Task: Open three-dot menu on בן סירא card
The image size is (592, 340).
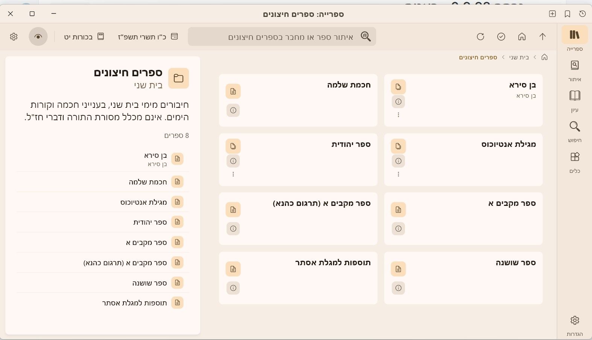Action: tap(398, 115)
